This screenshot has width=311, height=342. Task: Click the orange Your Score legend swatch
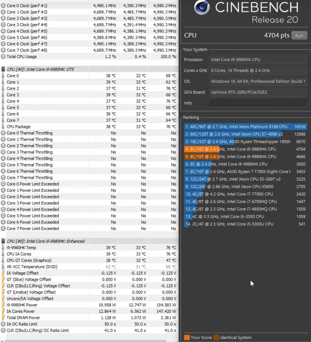[x=187, y=337]
